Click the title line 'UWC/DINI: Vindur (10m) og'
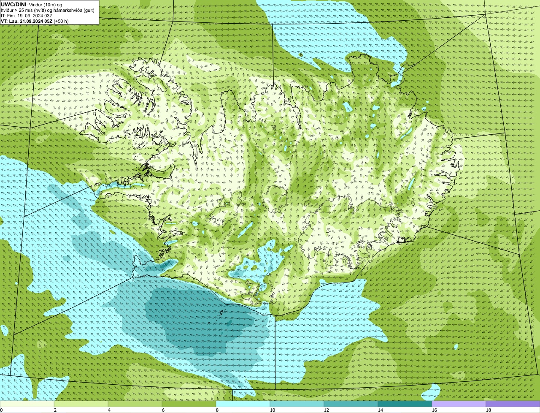The height and width of the screenshot is (413, 540). [32, 4]
